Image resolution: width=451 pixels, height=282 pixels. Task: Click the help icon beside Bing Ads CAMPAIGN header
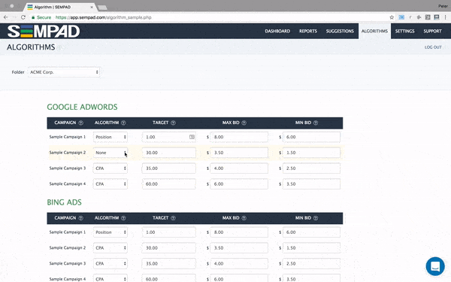tap(81, 218)
